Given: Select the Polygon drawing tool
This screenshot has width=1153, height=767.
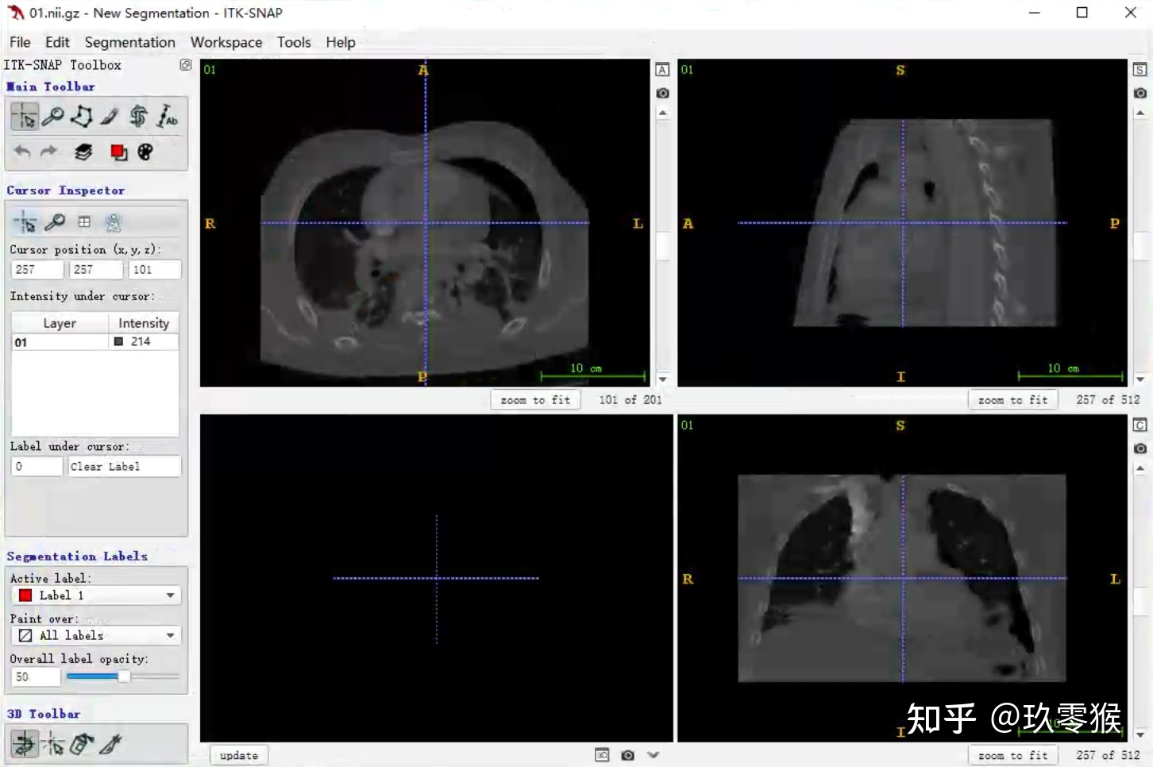Looking at the screenshot, I should (82, 116).
